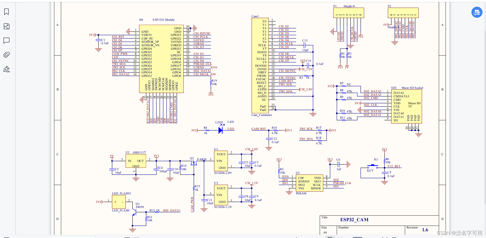Click the 'Number' field label
Viewport: 486px width, 238px height.
click(x=343, y=227)
